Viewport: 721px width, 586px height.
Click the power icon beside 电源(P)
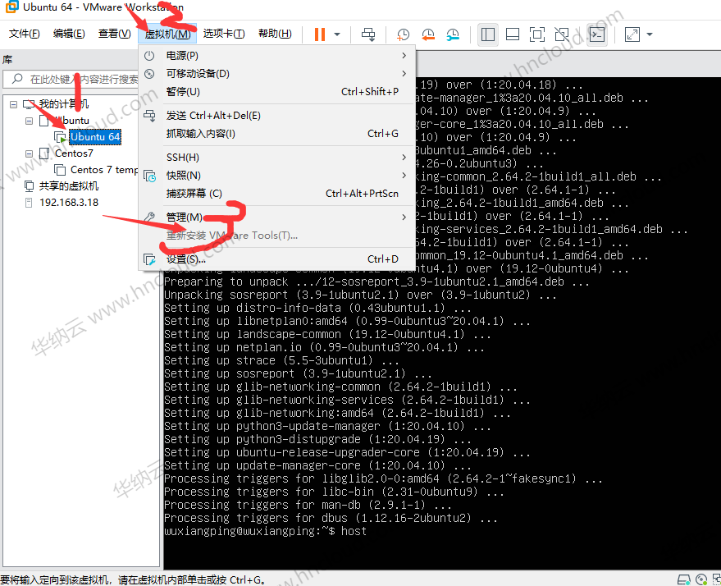coord(149,56)
